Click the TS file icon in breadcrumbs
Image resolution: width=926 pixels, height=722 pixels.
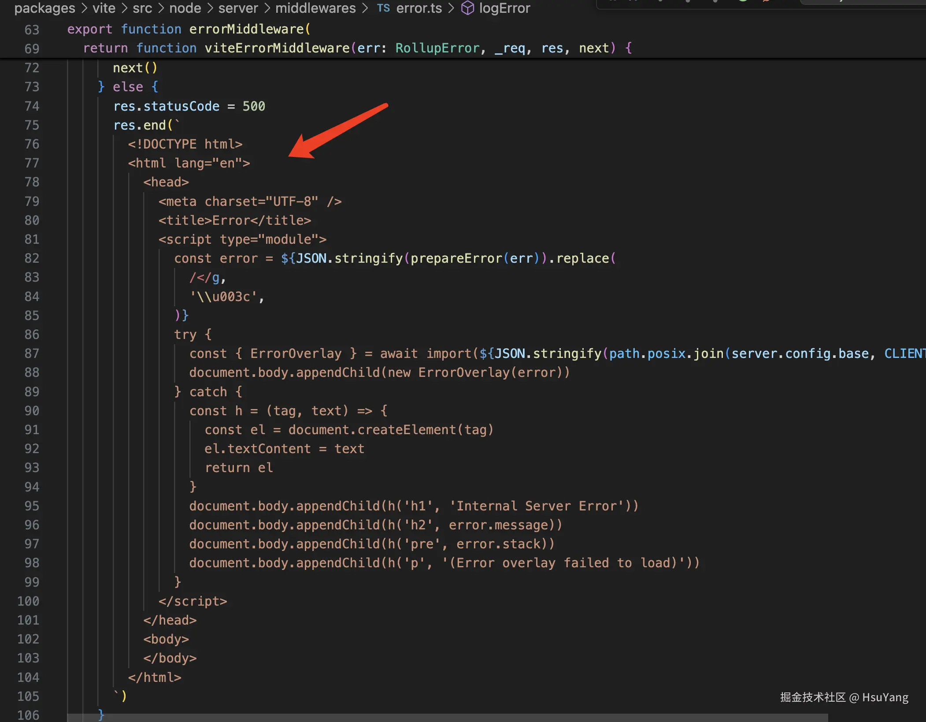(x=383, y=8)
